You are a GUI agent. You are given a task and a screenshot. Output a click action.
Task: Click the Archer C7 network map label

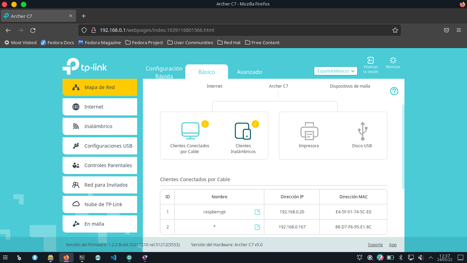click(x=279, y=86)
